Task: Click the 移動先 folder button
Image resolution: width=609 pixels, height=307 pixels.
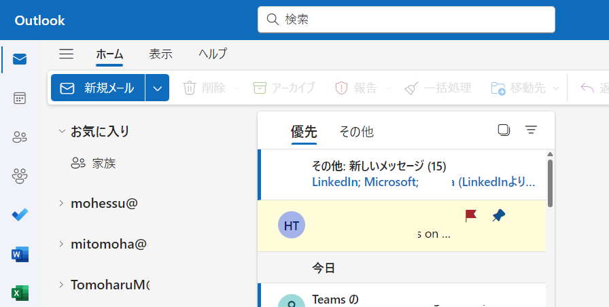Action: (519, 88)
